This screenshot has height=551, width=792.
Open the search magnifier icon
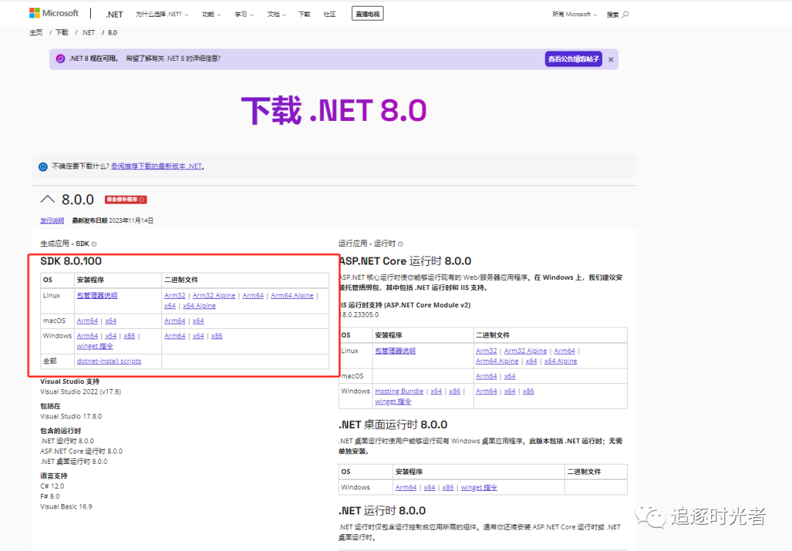click(x=626, y=15)
